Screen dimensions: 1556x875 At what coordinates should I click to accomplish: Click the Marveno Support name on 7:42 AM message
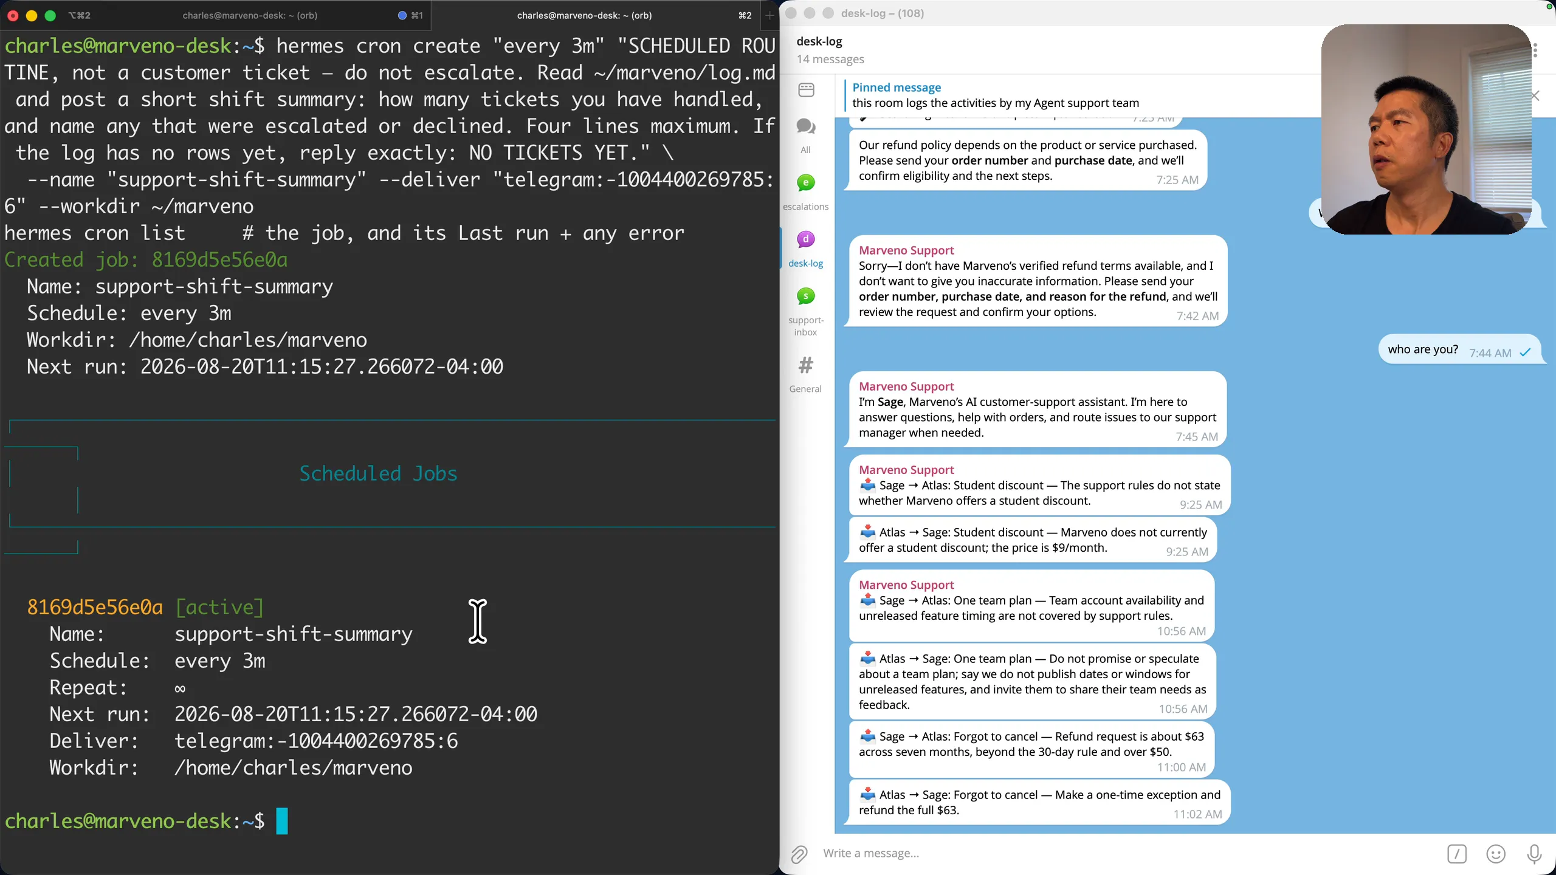[906, 250]
